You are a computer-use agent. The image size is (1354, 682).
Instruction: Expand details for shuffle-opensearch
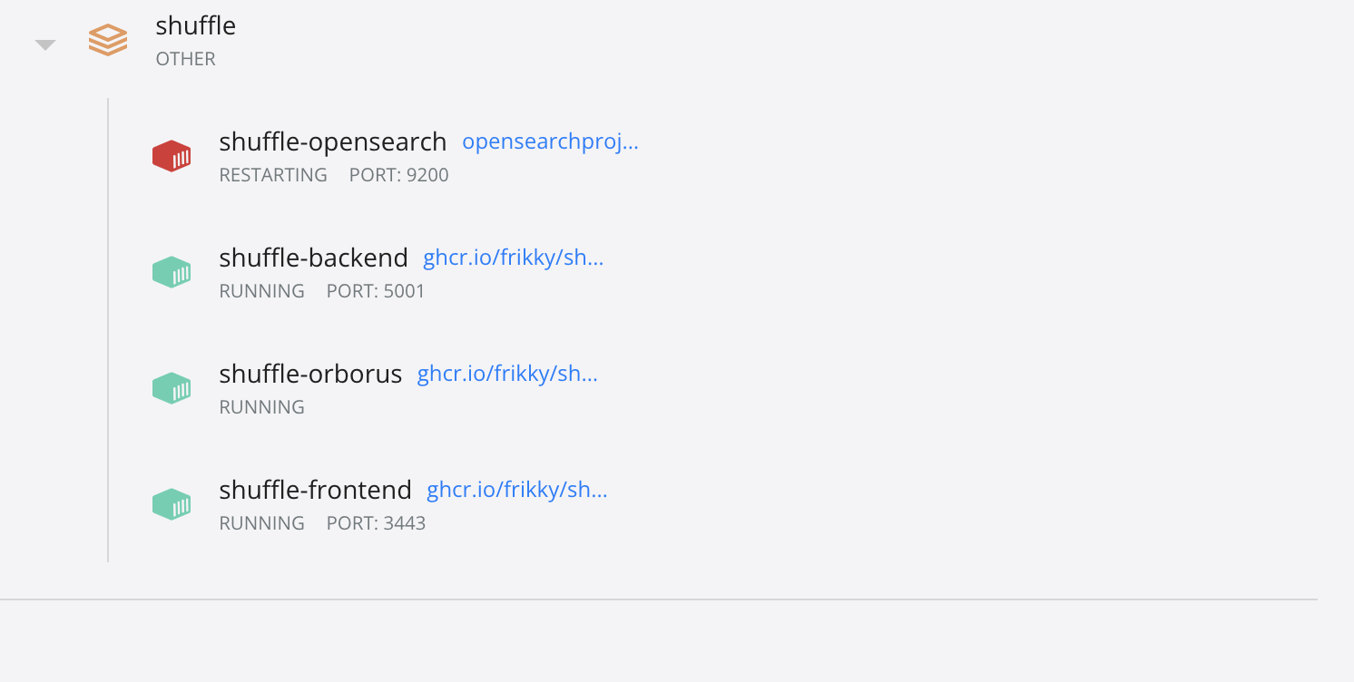(332, 141)
